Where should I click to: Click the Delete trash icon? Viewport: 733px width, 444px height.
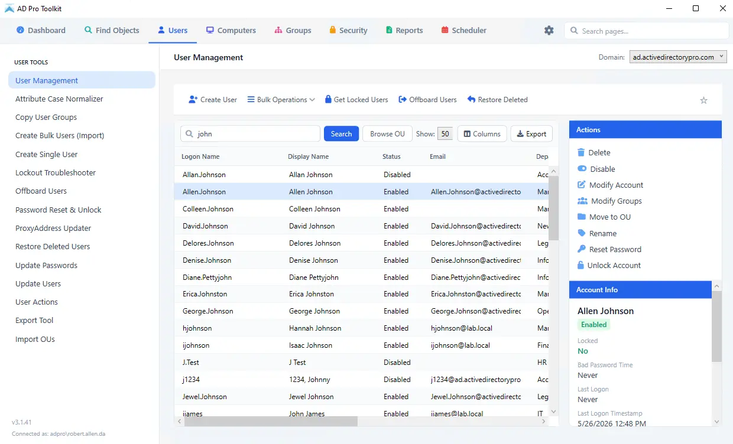[581, 152]
